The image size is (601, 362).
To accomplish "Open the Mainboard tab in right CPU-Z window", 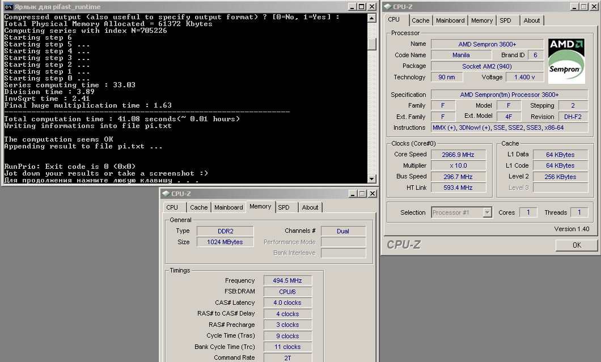I will pos(450,21).
